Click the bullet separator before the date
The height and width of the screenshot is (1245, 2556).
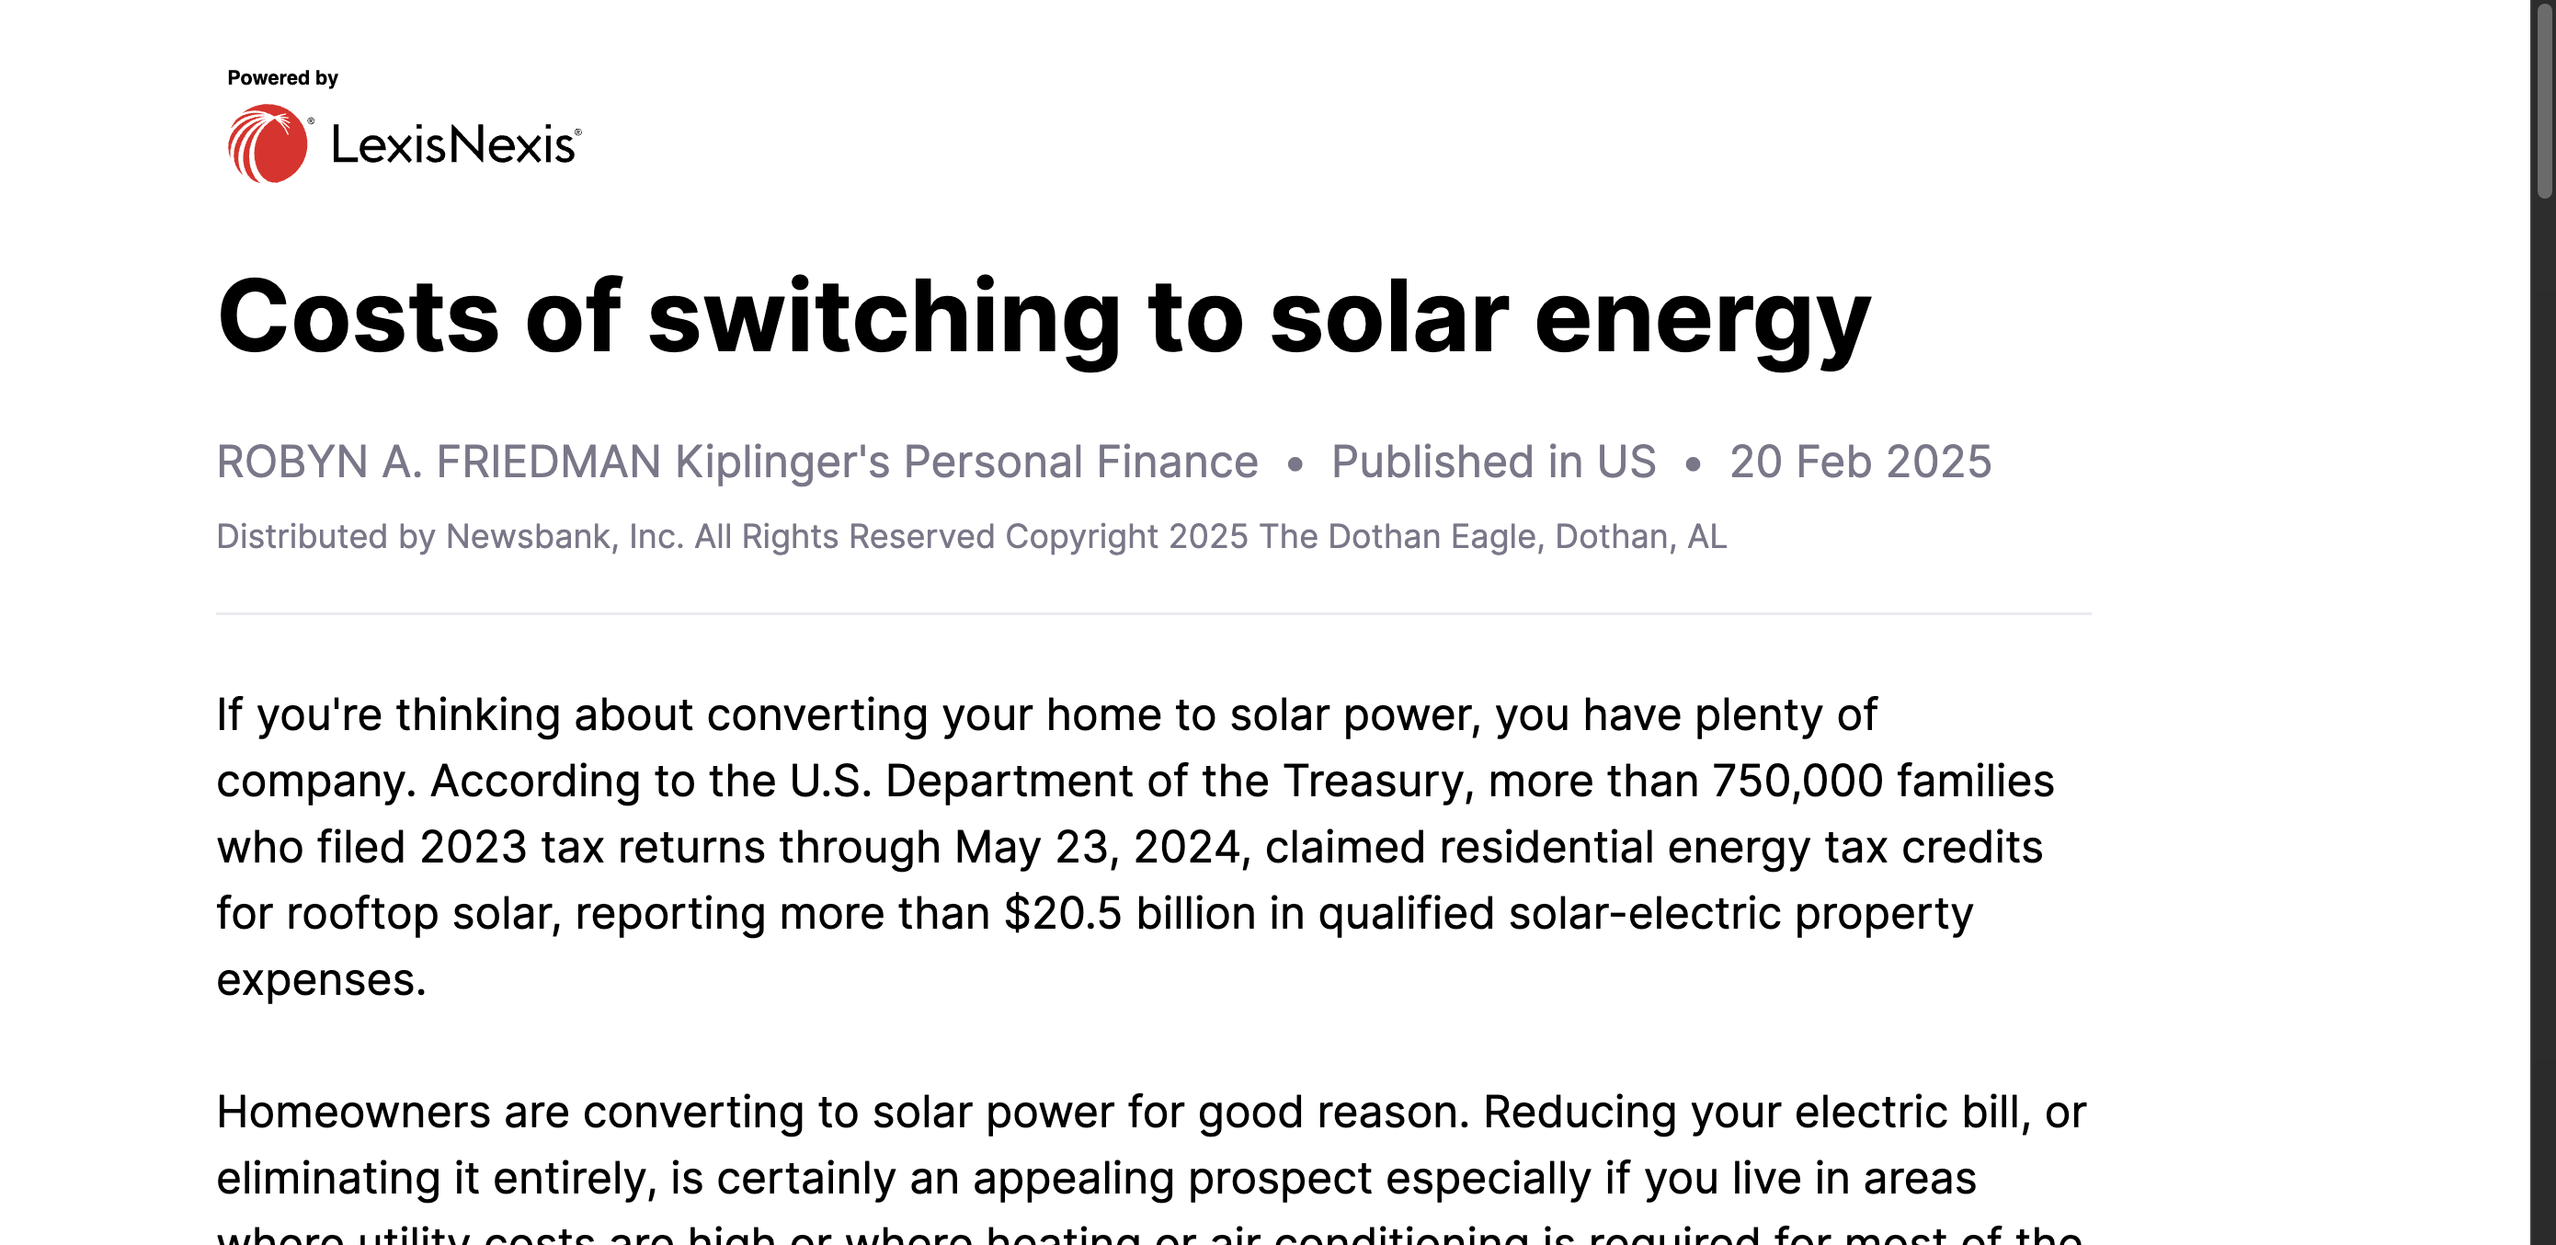(x=1693, y=464)
